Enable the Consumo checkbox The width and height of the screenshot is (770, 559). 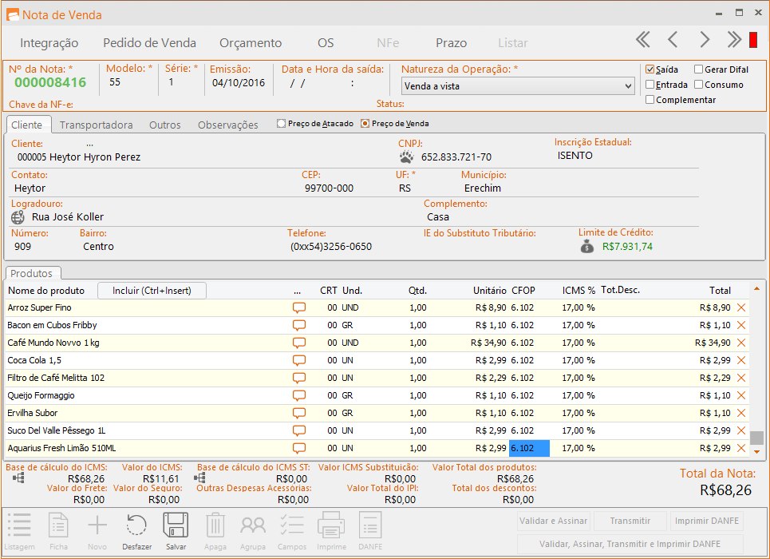698,85
